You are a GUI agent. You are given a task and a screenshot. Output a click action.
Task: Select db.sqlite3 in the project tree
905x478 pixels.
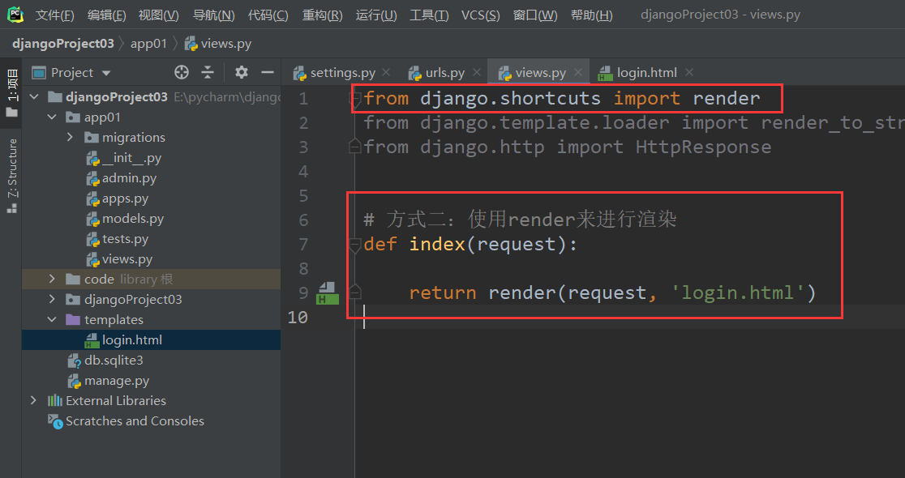[114, 361]
